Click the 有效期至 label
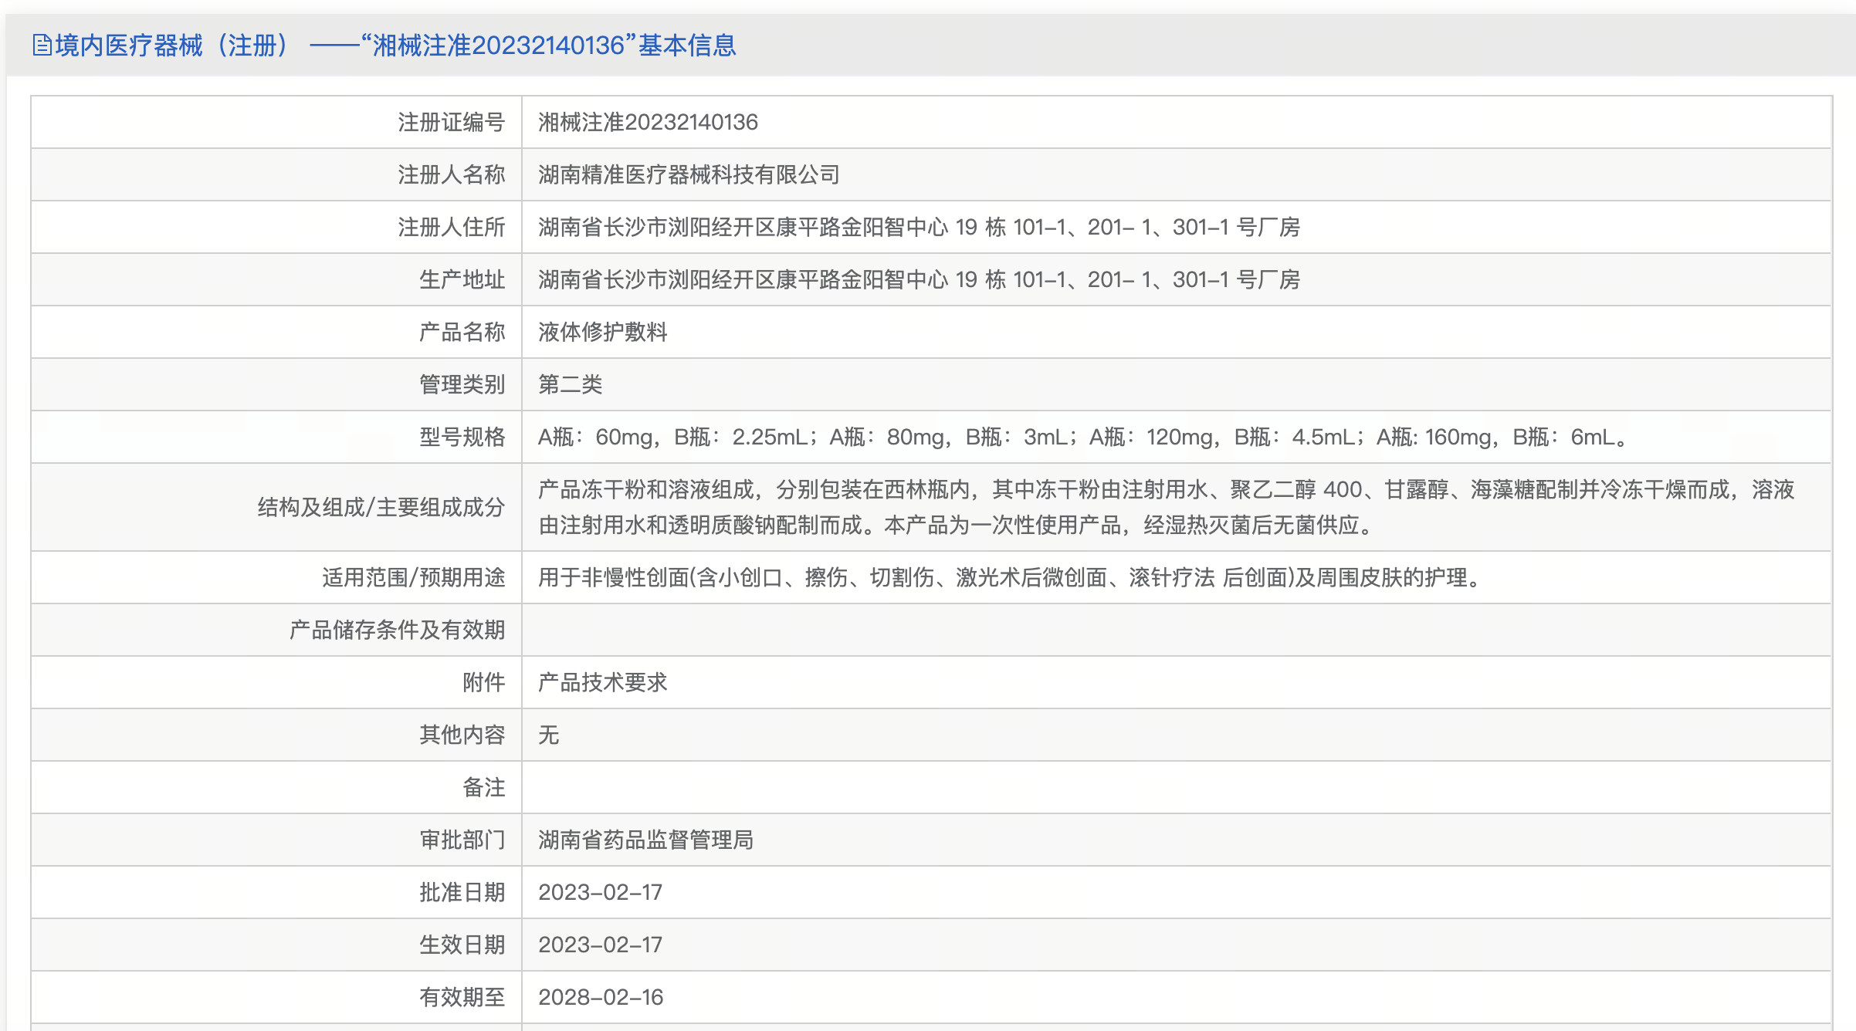Viewport: 1856px width, 1031px height. 462,997
